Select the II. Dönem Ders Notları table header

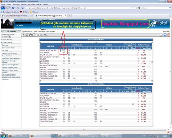[x=96, y=84]
